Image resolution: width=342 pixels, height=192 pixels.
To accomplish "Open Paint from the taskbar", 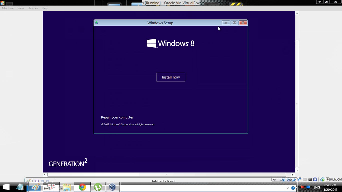I will (x=36, y=187).
